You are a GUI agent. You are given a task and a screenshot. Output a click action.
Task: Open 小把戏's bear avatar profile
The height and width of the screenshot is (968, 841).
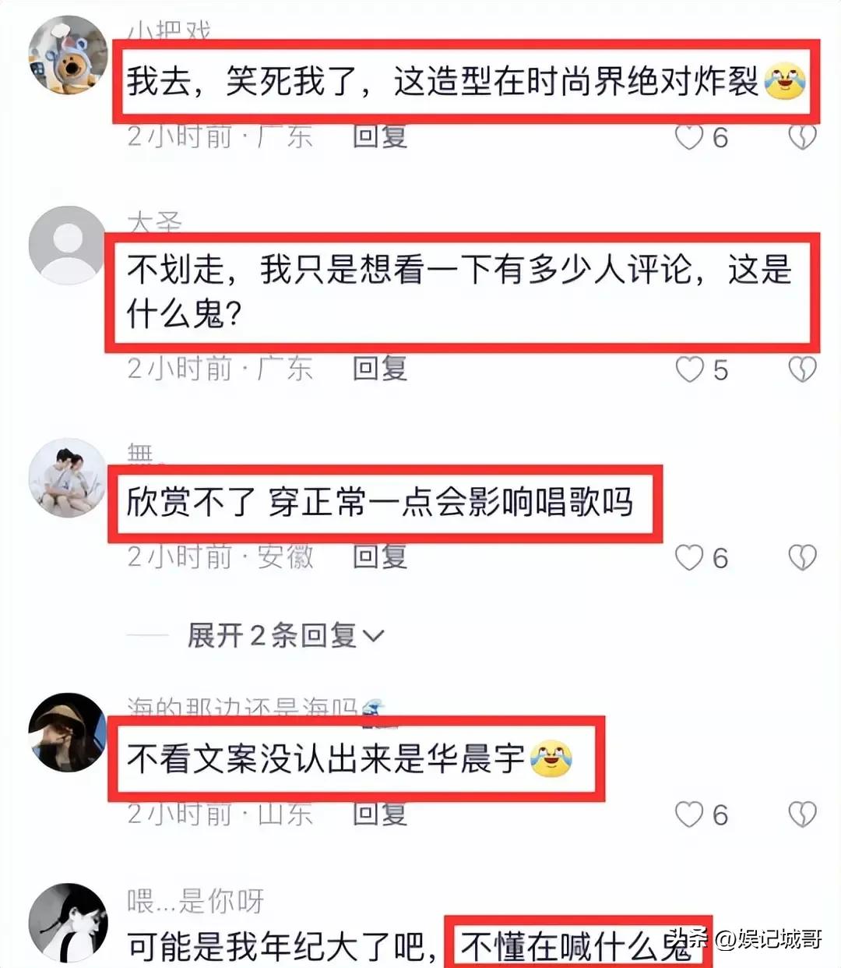(68, 55)
